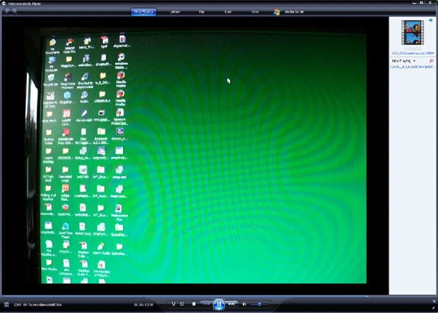Click the Back navigation arrow
This screenshot has width=438, height=313.
(7, 11)
